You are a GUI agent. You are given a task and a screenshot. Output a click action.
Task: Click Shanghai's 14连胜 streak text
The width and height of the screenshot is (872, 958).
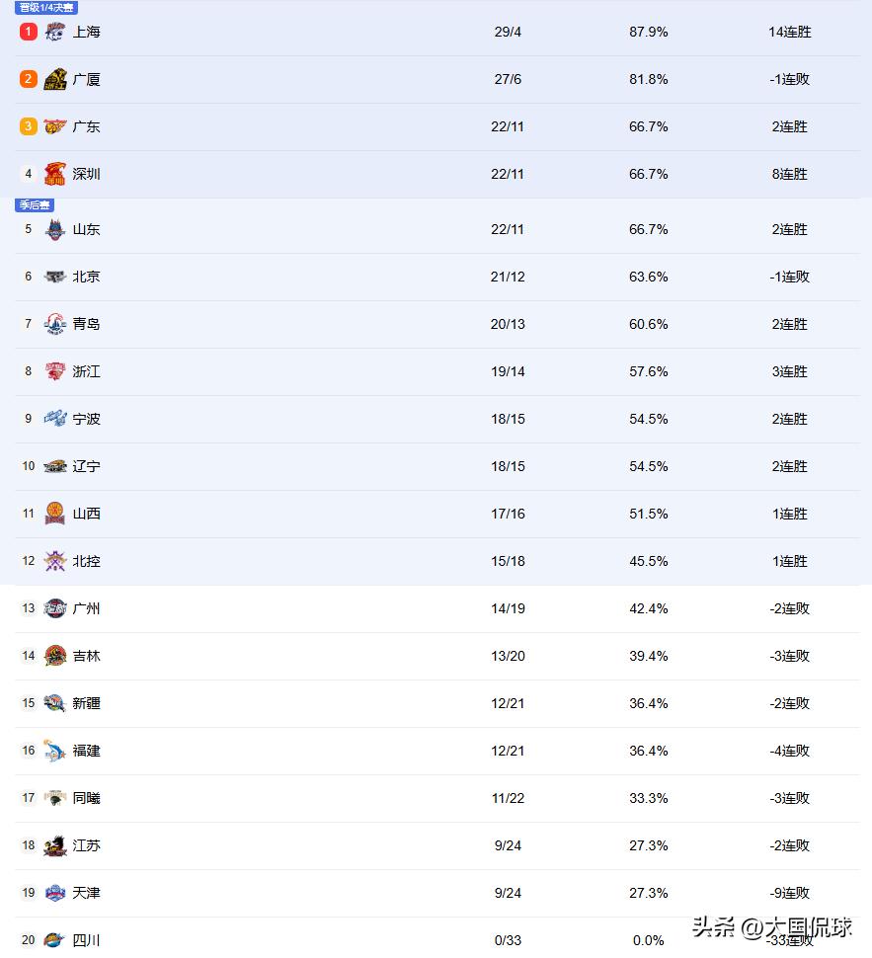click(x=789, y=32)
